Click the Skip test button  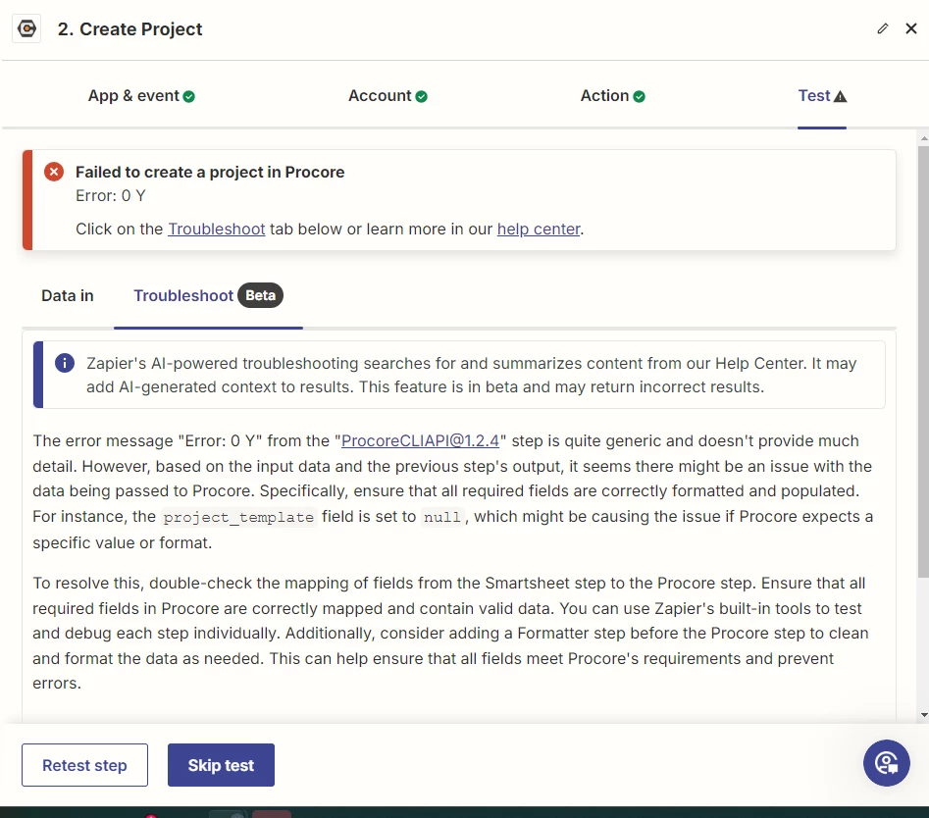[x=221, y=765]
